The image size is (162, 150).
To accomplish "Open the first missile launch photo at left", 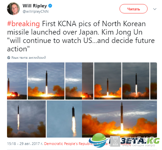I will [x=17, y=81].
